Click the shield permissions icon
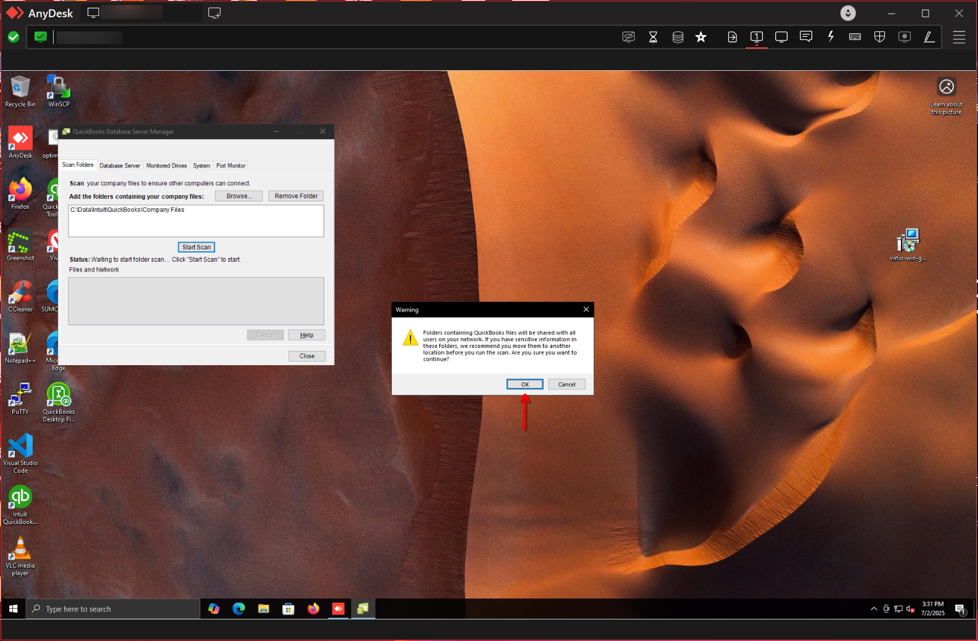Image resolution: width=978 pixels, height=641 pixels. 879,37
